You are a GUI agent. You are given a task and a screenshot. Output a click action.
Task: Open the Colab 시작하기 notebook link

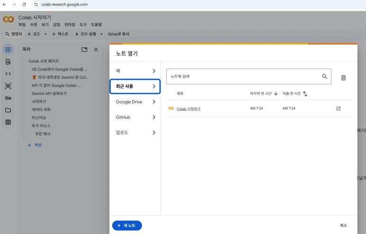click(x=188, y=109)
